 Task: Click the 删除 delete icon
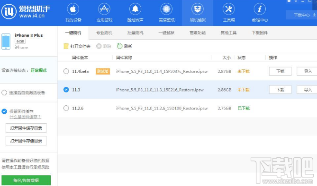pos(99,46)
